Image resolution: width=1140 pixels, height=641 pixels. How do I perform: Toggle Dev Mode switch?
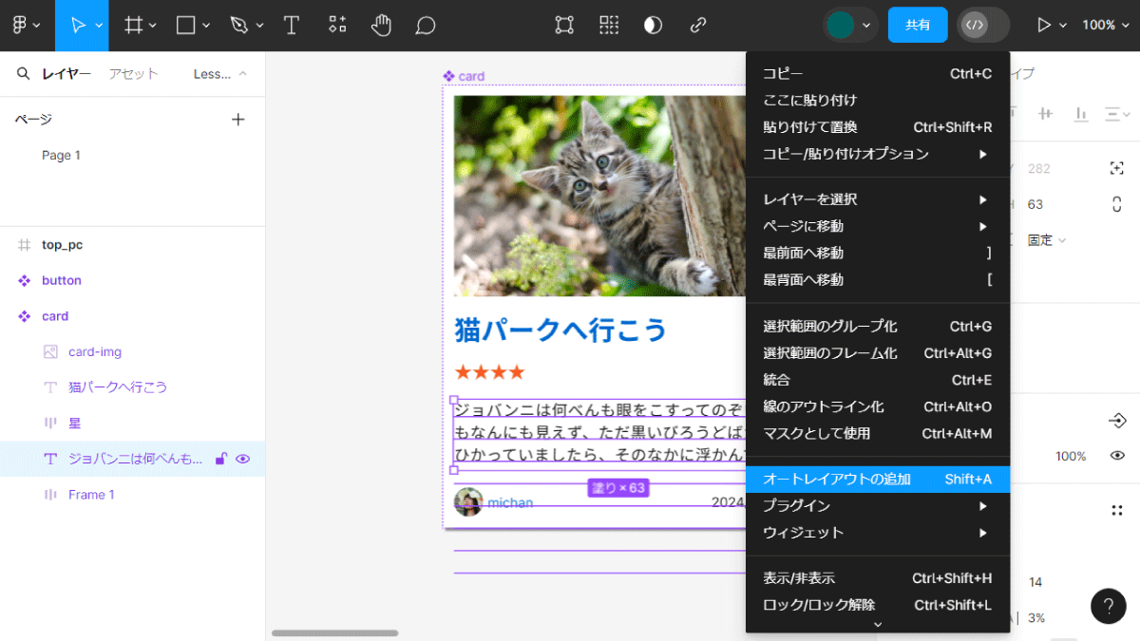tap(982, 25)
